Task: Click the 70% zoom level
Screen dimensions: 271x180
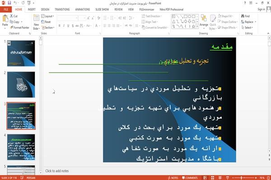Action: 262,178
